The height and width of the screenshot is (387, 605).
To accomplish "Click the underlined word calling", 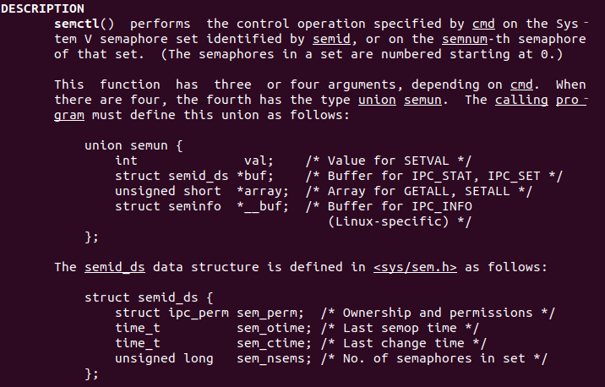I will pyautogui.click(x=521, y=100).
